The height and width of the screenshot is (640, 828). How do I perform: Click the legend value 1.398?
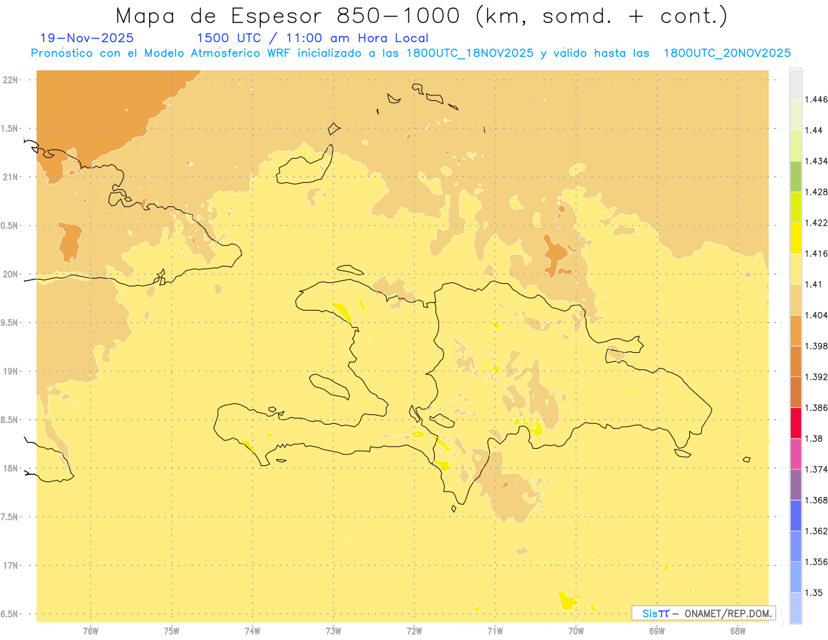[816, 346]
